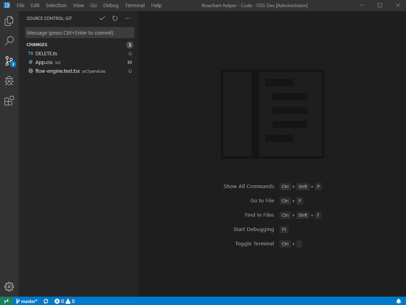This screenshot has height=305, width=406.
Task: Click the Start Debugging label
Action: tap(254, 229)
